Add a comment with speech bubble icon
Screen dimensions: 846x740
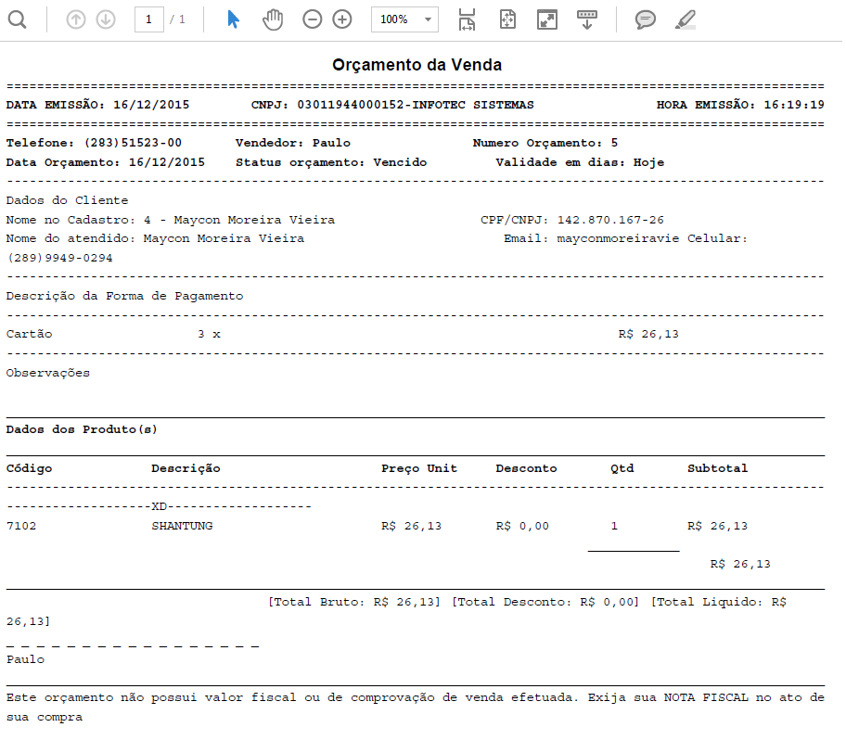pos(645,19)
